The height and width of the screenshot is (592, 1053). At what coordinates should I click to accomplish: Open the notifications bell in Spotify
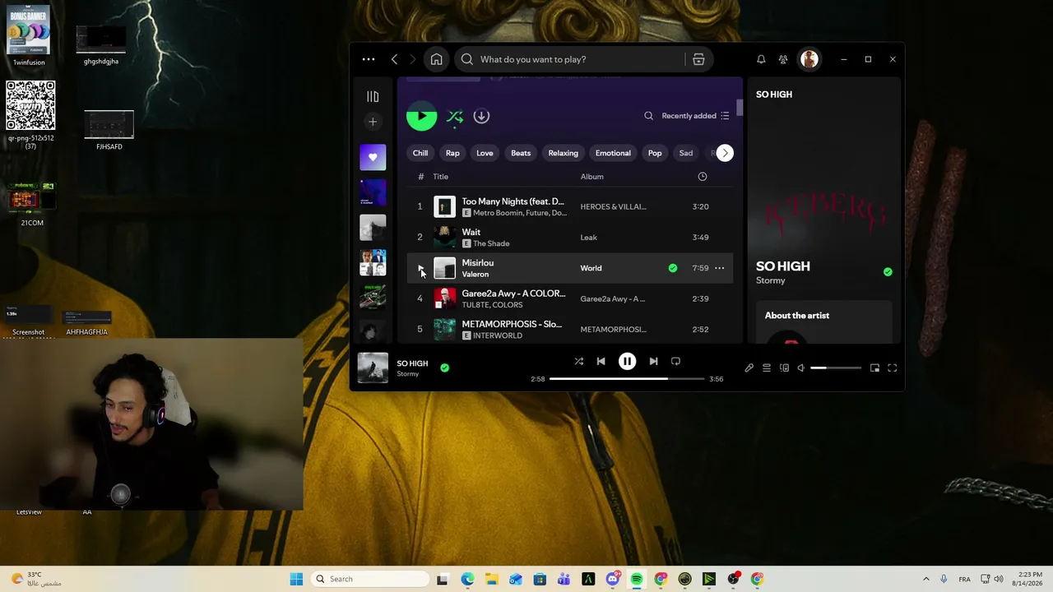(761, 59)
